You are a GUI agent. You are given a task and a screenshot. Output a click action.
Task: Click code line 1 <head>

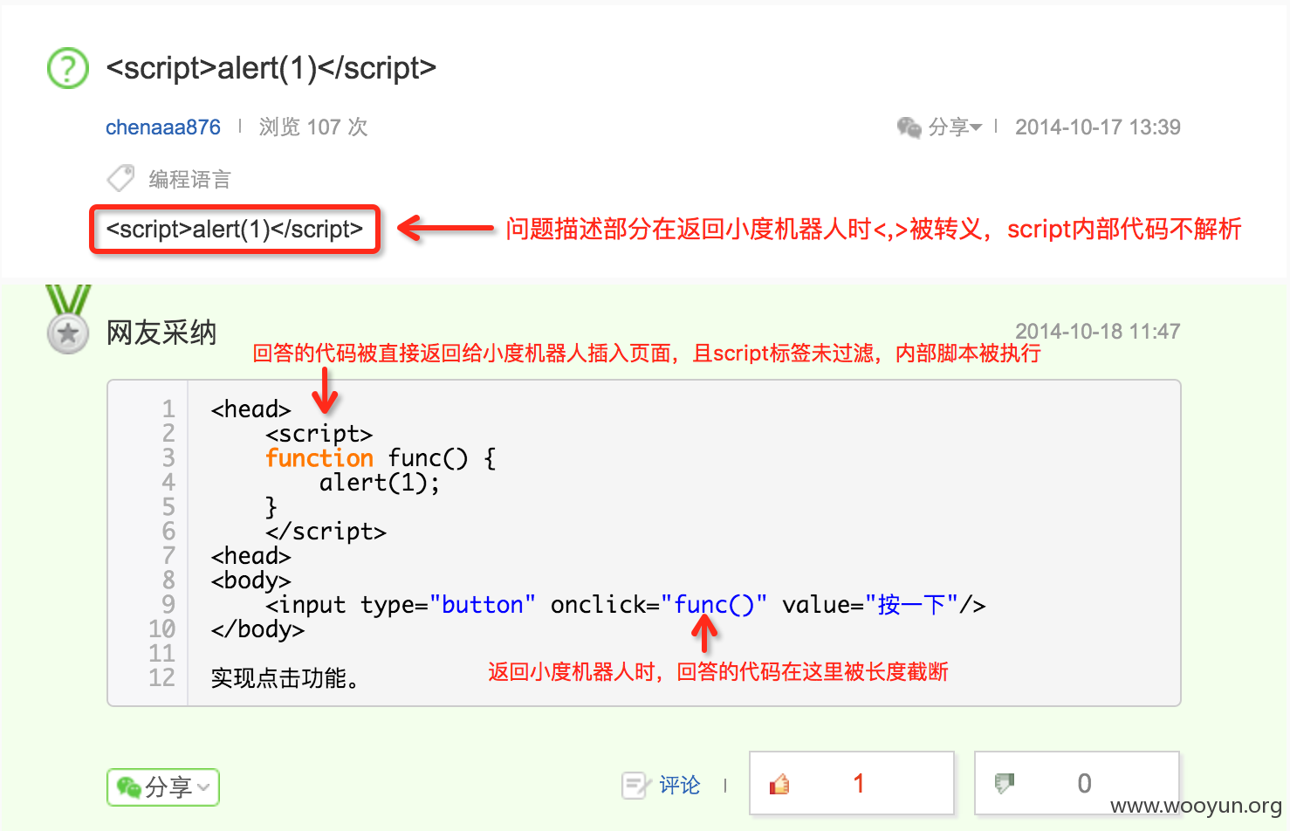(250, 409)
